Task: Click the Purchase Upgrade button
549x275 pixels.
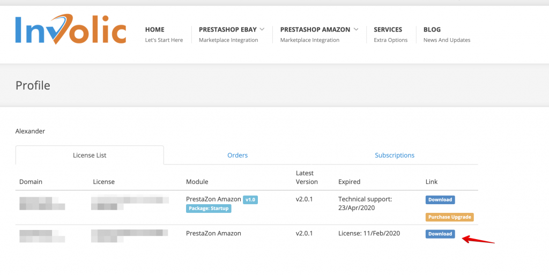Action: coord(450,217)
